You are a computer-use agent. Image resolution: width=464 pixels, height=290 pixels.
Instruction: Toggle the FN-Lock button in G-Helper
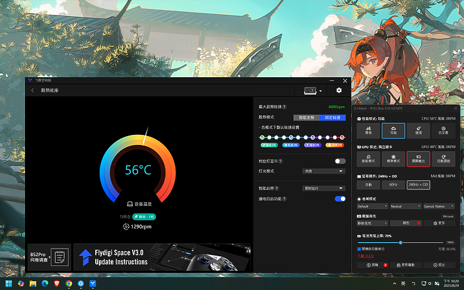tap(448, 216)
